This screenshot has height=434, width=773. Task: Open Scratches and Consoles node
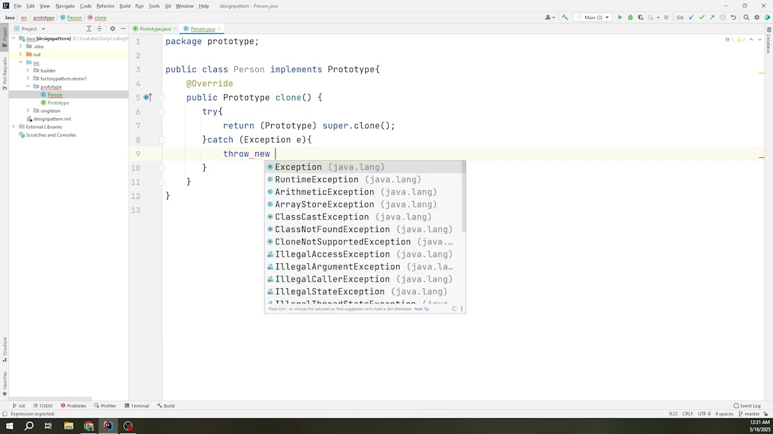[x=51, y=135]
